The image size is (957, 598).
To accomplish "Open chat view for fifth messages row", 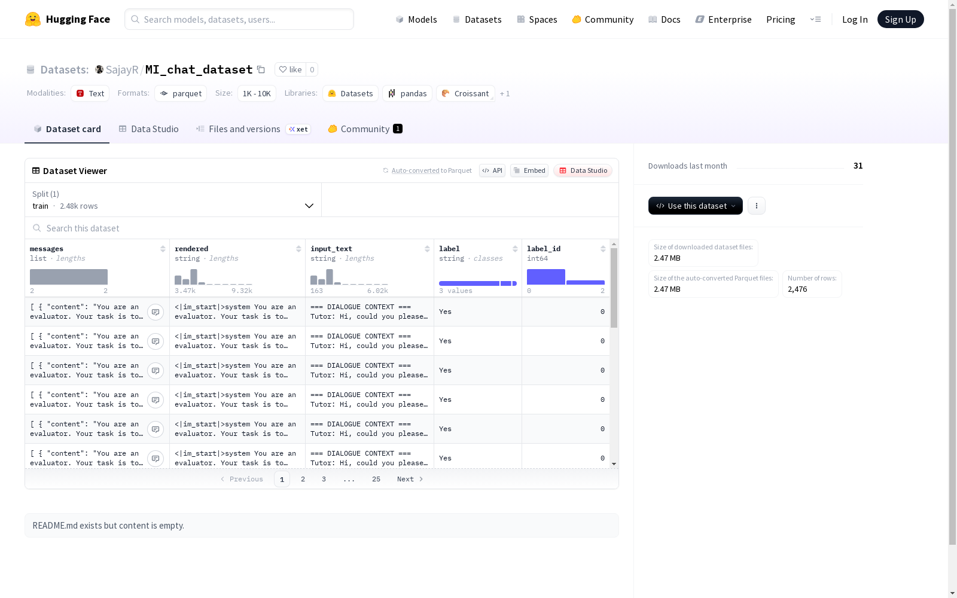I will 156,429.
